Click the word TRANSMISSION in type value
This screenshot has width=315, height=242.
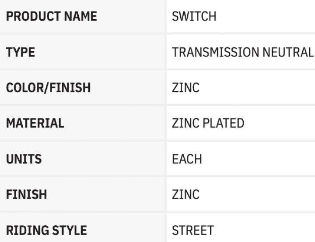215,52
